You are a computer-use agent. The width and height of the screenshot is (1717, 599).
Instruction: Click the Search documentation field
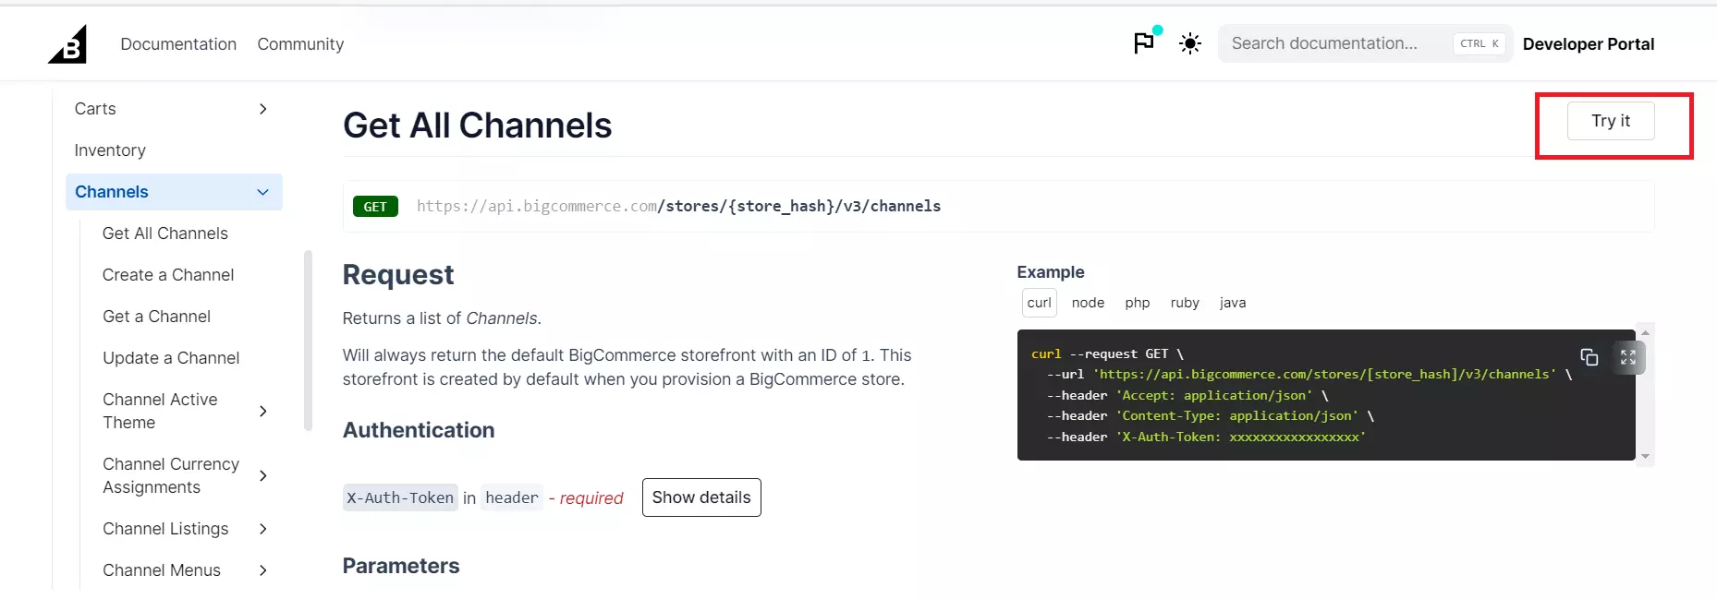(1340, 42)
